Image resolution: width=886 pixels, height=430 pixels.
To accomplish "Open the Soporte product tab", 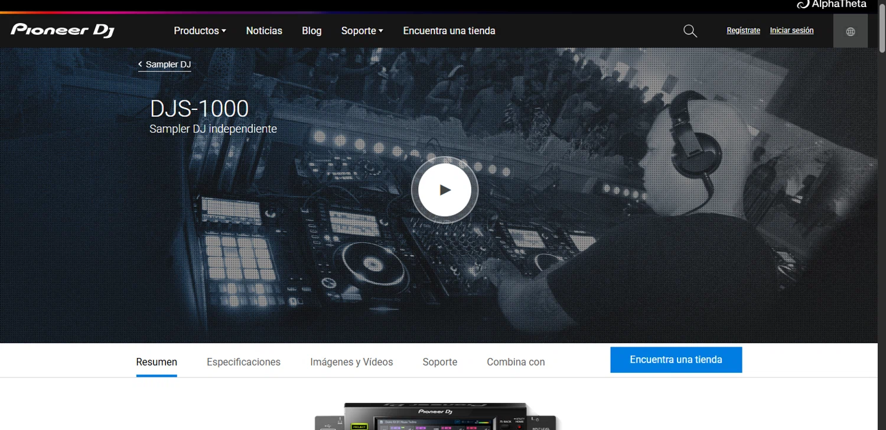I will [x=440, y=362].
